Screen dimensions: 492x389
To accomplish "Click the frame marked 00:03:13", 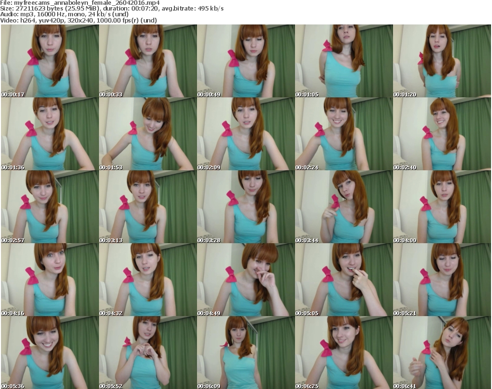I will [x=148, y=207].
